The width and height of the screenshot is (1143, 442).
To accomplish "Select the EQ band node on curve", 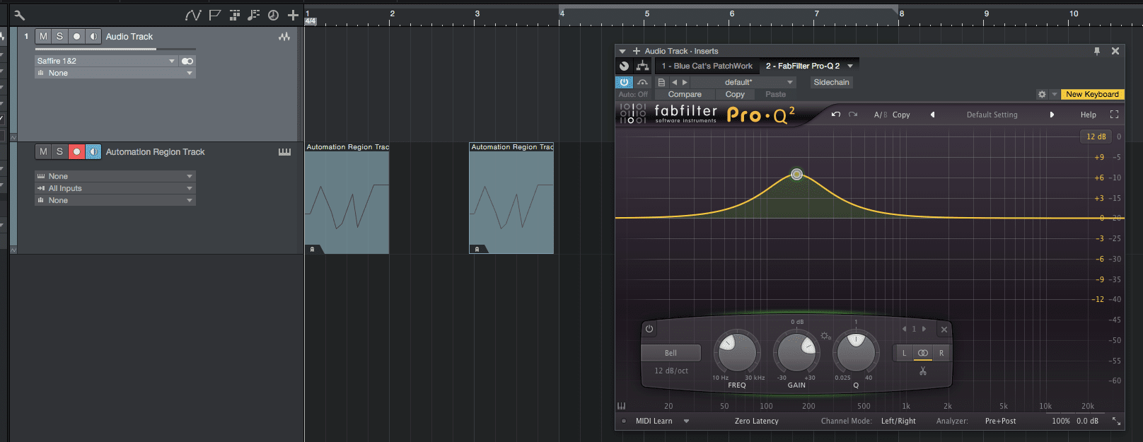I will [796, 174].
